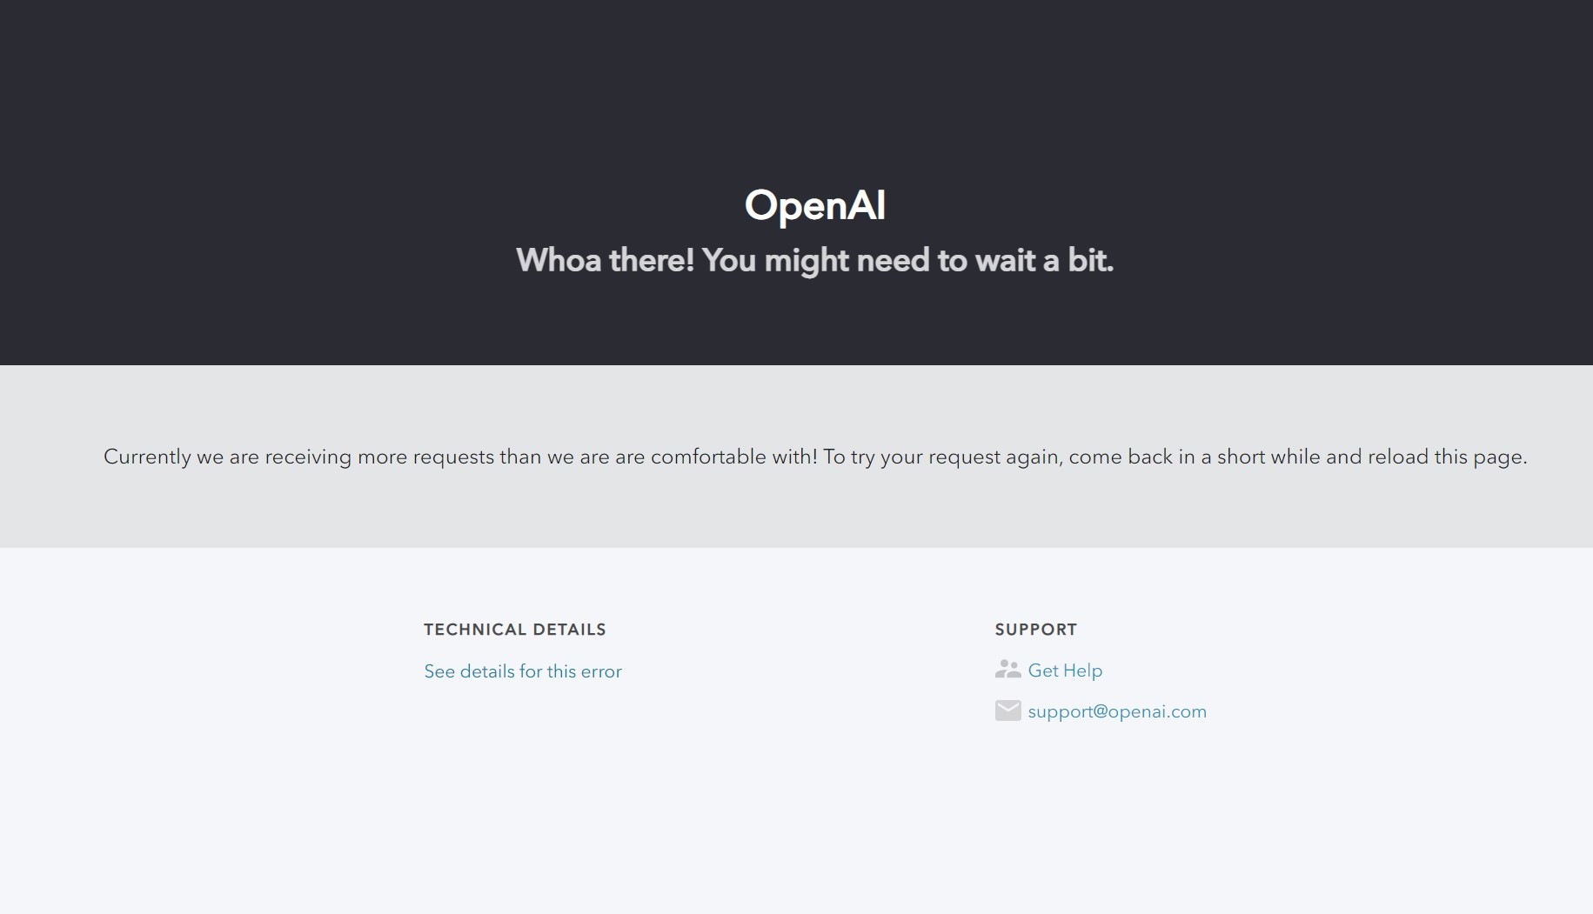The width and height of the screenshot is (1593, 914).
Task: Click the word Currently starting the message
Action: pos(147,457)
